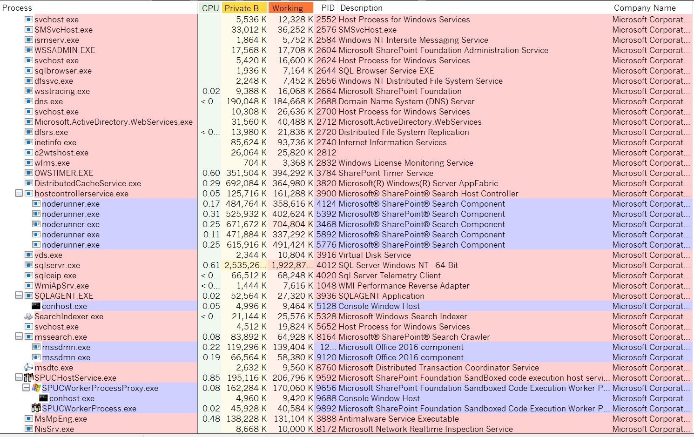Screen dimensions: 694x437
Task: Collapse the SPUCWorkerProcessProxy.exe tree node
Action: click(26, 388)
